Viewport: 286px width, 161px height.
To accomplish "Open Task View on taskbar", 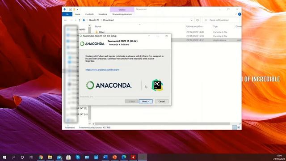I will click(x=31, y=157).
